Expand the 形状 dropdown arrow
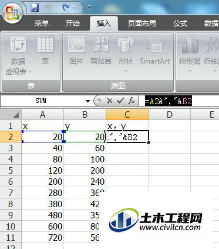This screenshot has height=249, width=219. (126, 71)
